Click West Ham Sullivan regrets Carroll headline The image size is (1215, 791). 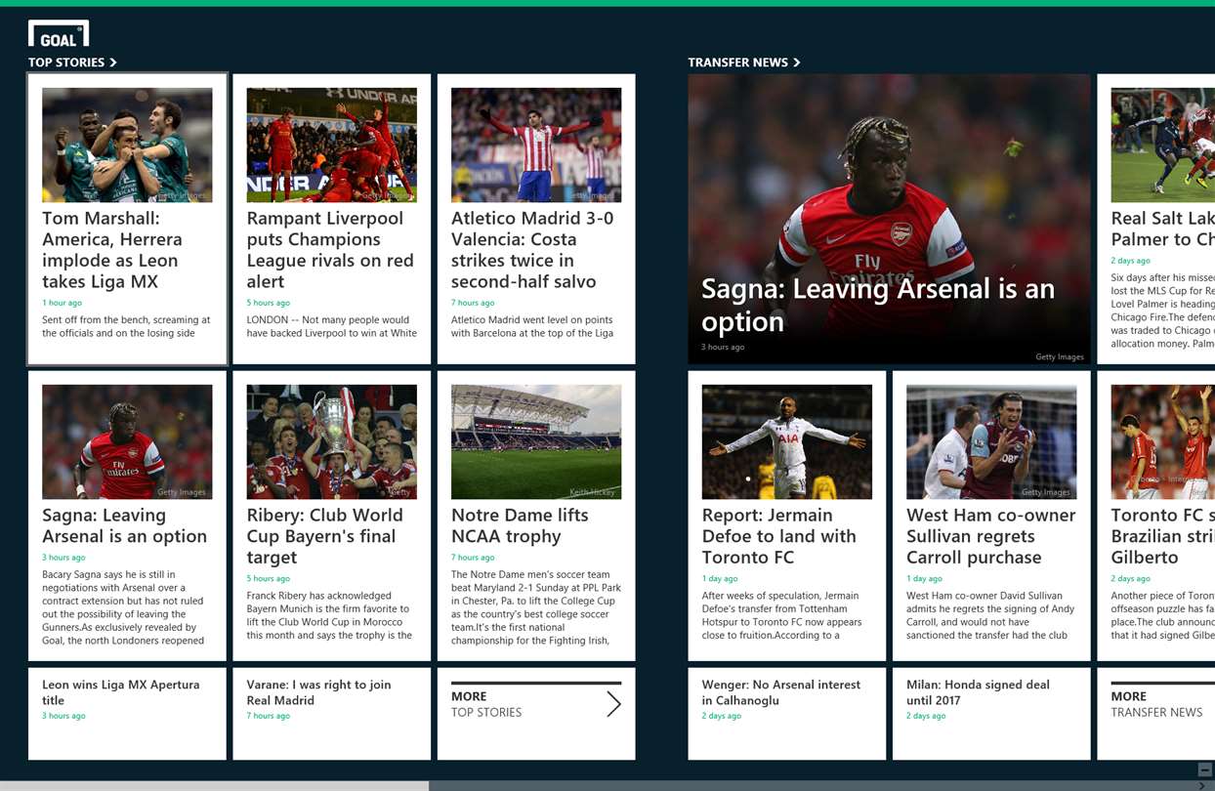990,536
